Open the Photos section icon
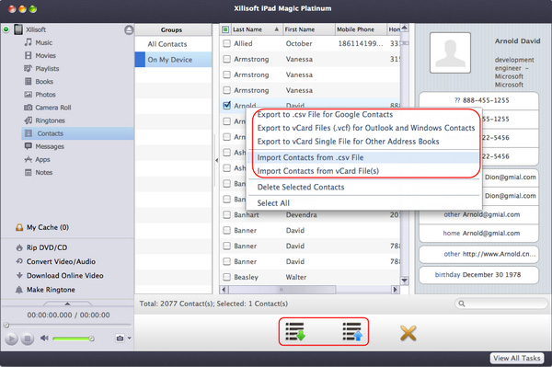Viewport: 552px width, 367px height. tap(29, 95)
